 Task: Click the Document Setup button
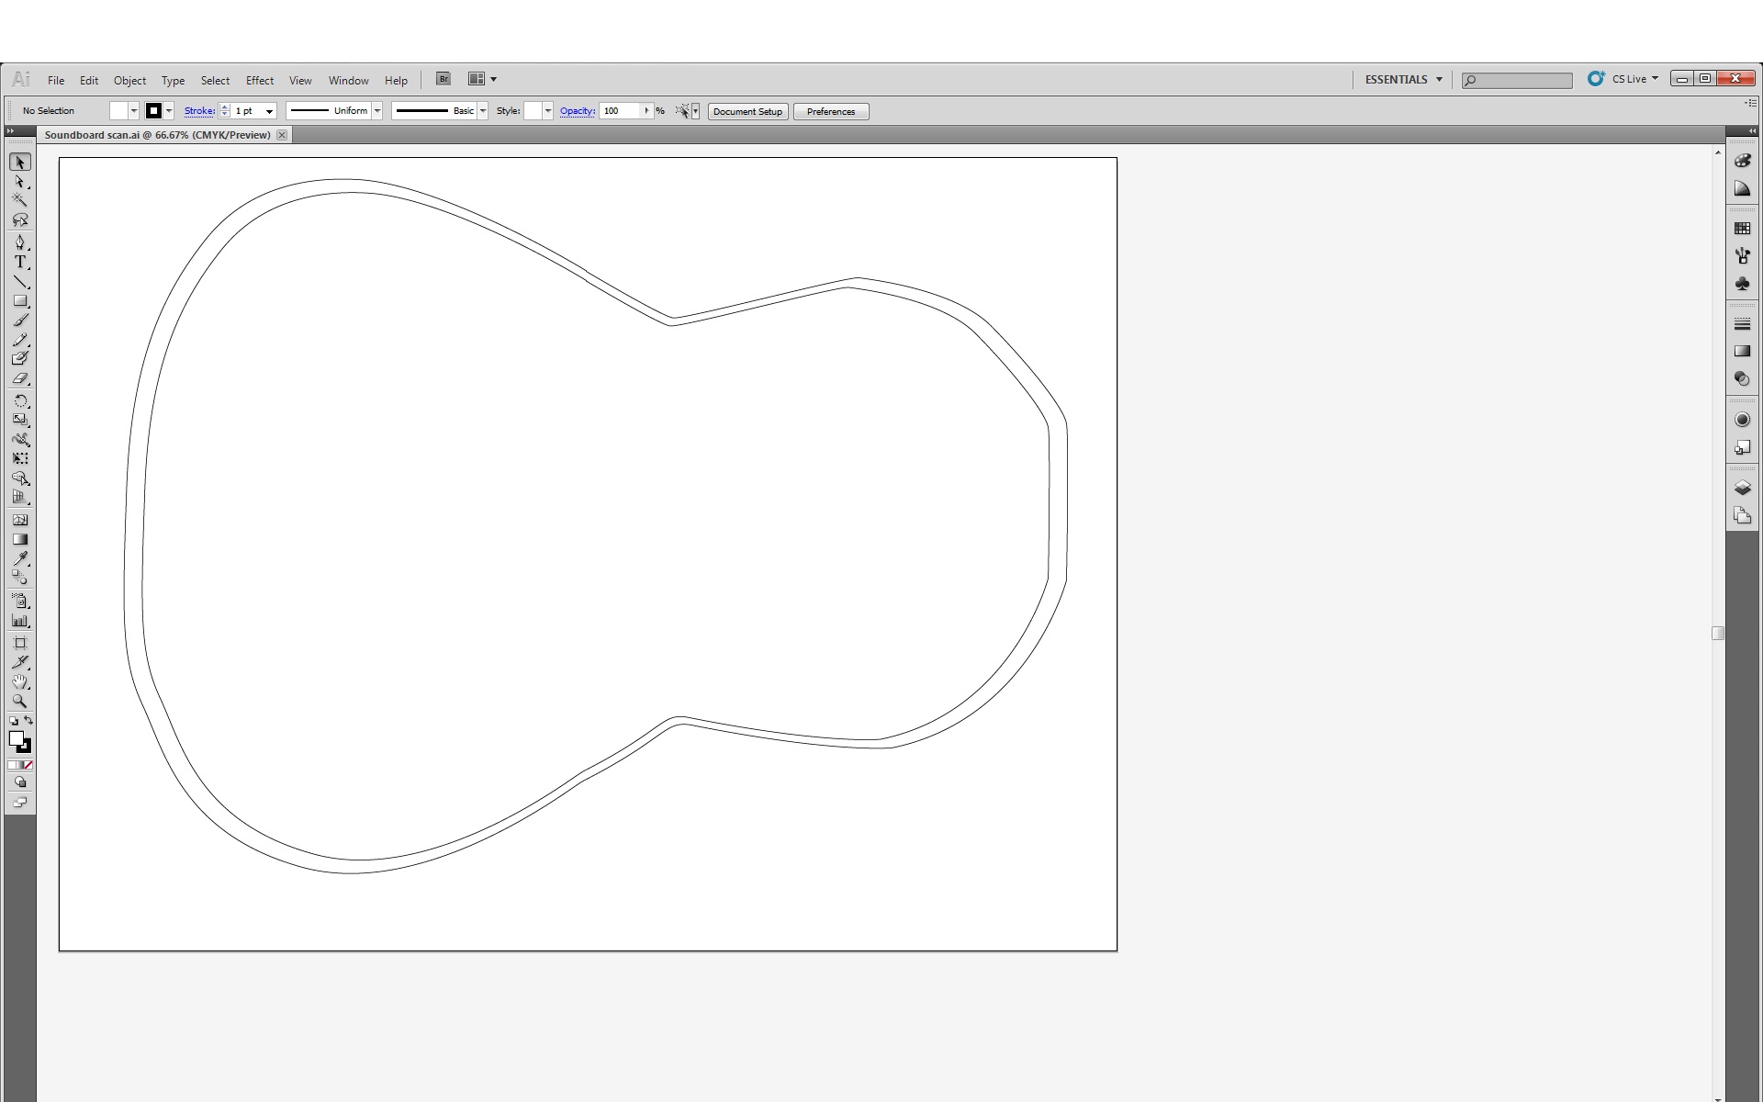click(x=747, y=111)
